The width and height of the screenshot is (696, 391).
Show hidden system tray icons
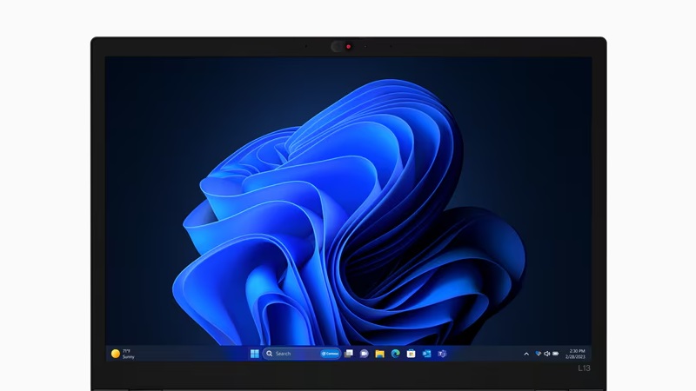tap(526, 354)
